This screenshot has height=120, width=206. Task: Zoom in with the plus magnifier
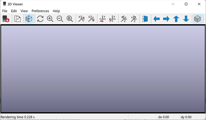pos(50,19)
